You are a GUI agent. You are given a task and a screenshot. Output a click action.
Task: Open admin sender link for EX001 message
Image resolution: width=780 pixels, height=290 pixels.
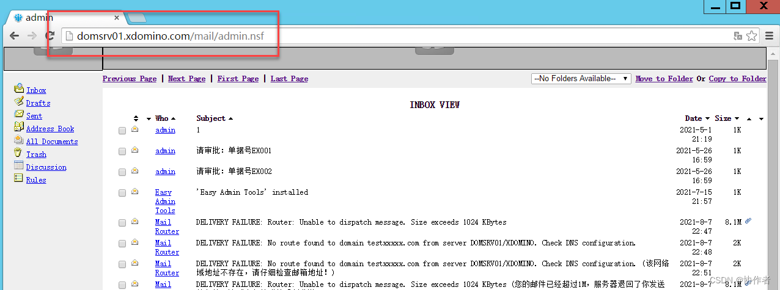coord(165,151)
